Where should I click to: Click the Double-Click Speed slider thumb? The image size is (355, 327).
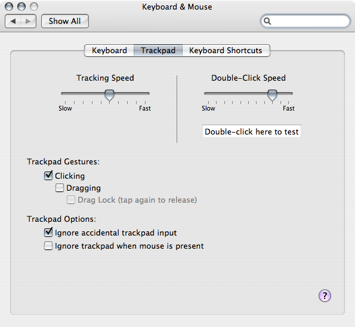tap(272, 95)
